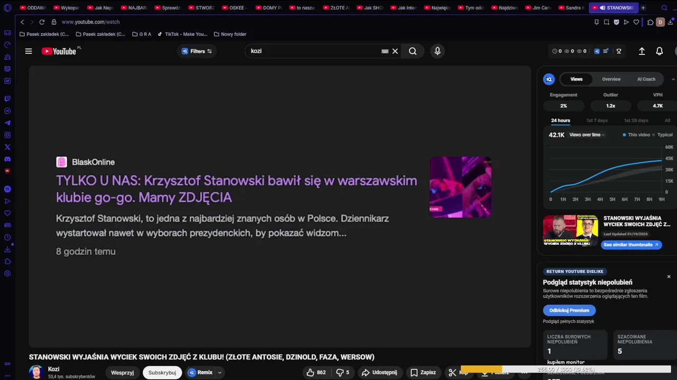Click the Subskrybuj button
Screen dimensions: 677x380
(162, 373)
